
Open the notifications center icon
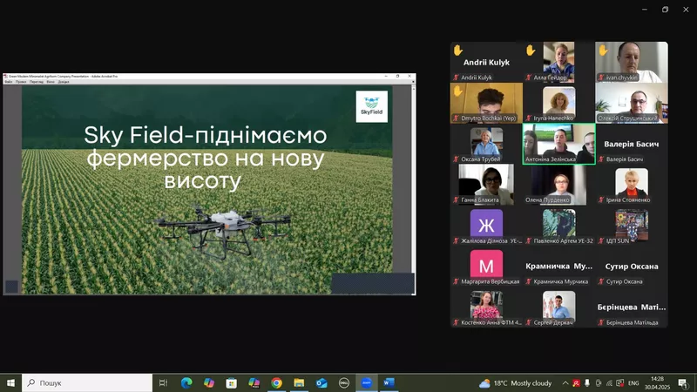(x=683, y=383)
